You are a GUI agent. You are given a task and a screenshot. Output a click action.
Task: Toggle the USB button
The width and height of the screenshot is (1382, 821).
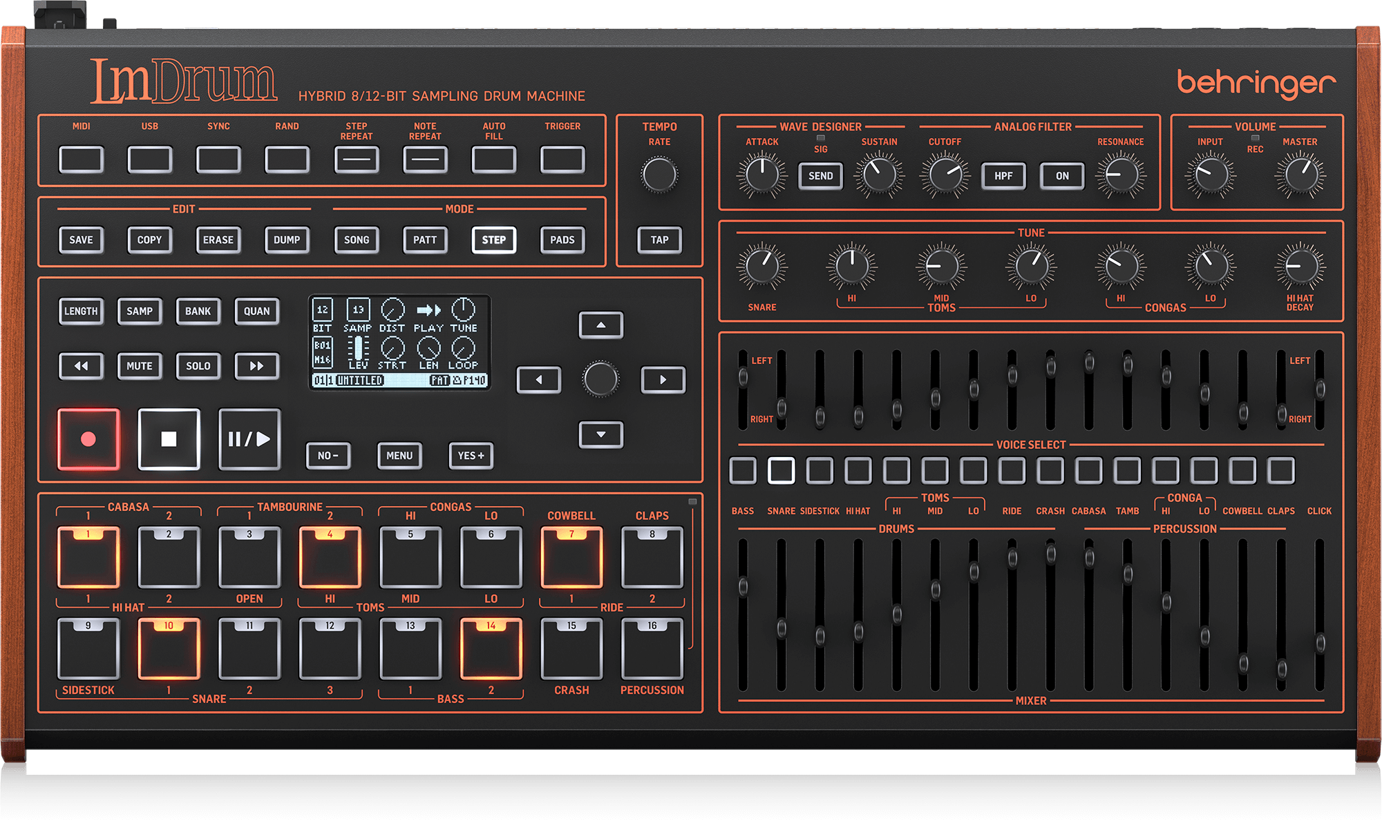pyautogui.click(x=150, y=160)
